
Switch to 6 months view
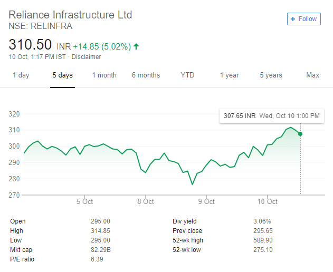[x=146, y=75]
